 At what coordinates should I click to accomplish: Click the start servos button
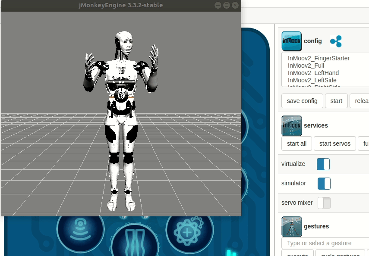[335, 144]
